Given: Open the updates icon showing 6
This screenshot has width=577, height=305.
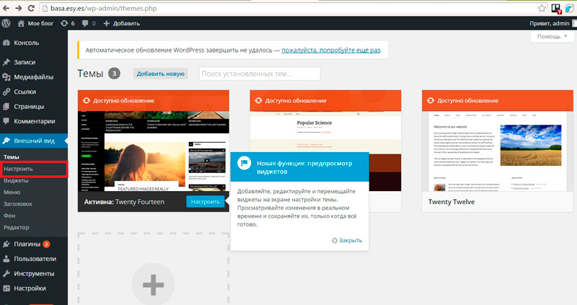Looking at the screenshot, I should point(69,23).
